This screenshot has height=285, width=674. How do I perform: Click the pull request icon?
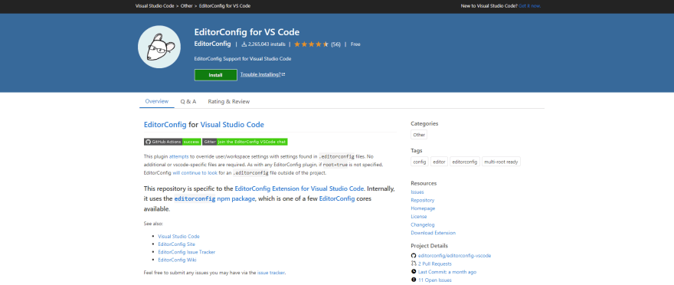(x=414, y=264)
